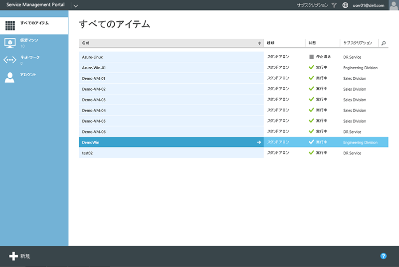Open the user01@dell.com account menu
The width and height of the screenshot is (399, 267).
369,5
